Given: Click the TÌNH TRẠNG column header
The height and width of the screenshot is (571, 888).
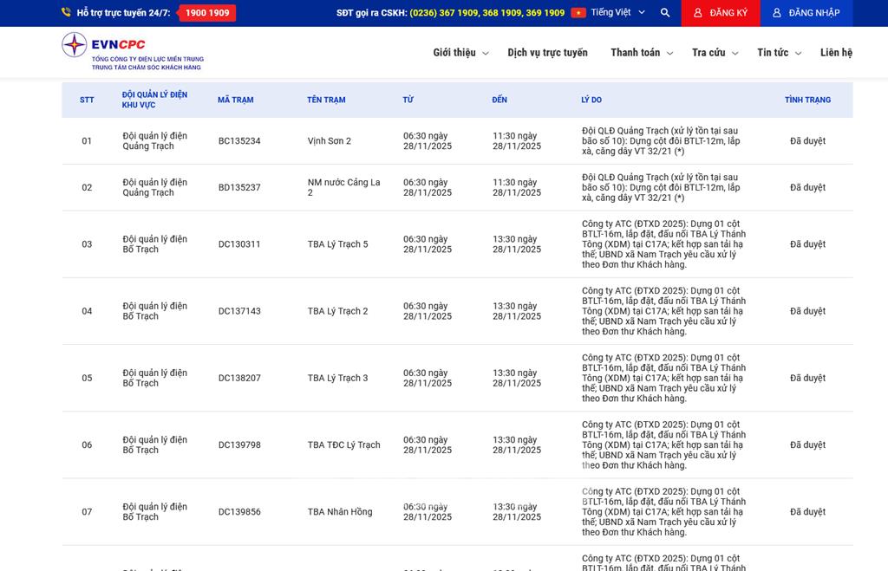Looking at the screenshot, I should tap(807, 100).
